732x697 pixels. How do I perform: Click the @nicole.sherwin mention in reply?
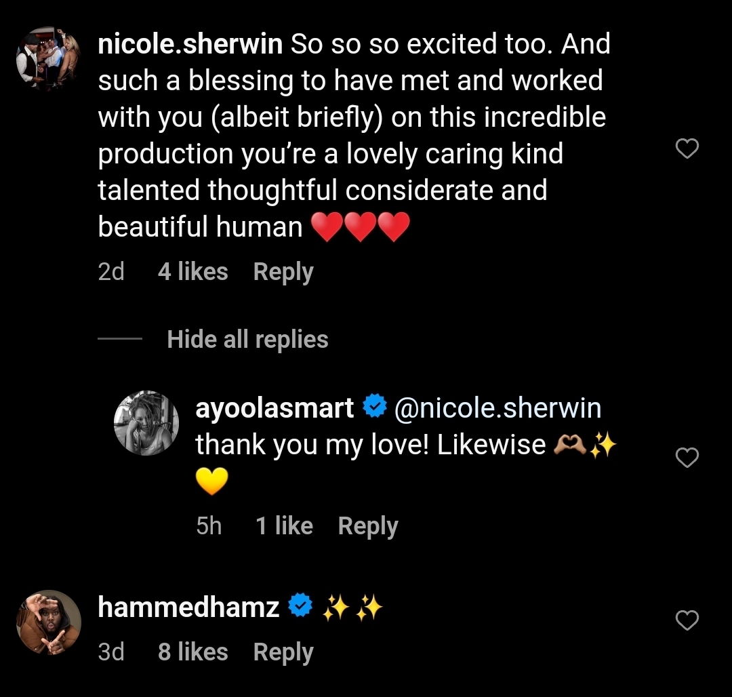[x=497, y=408]
